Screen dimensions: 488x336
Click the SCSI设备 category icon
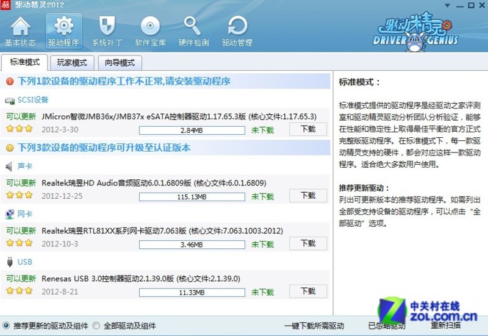10,101
